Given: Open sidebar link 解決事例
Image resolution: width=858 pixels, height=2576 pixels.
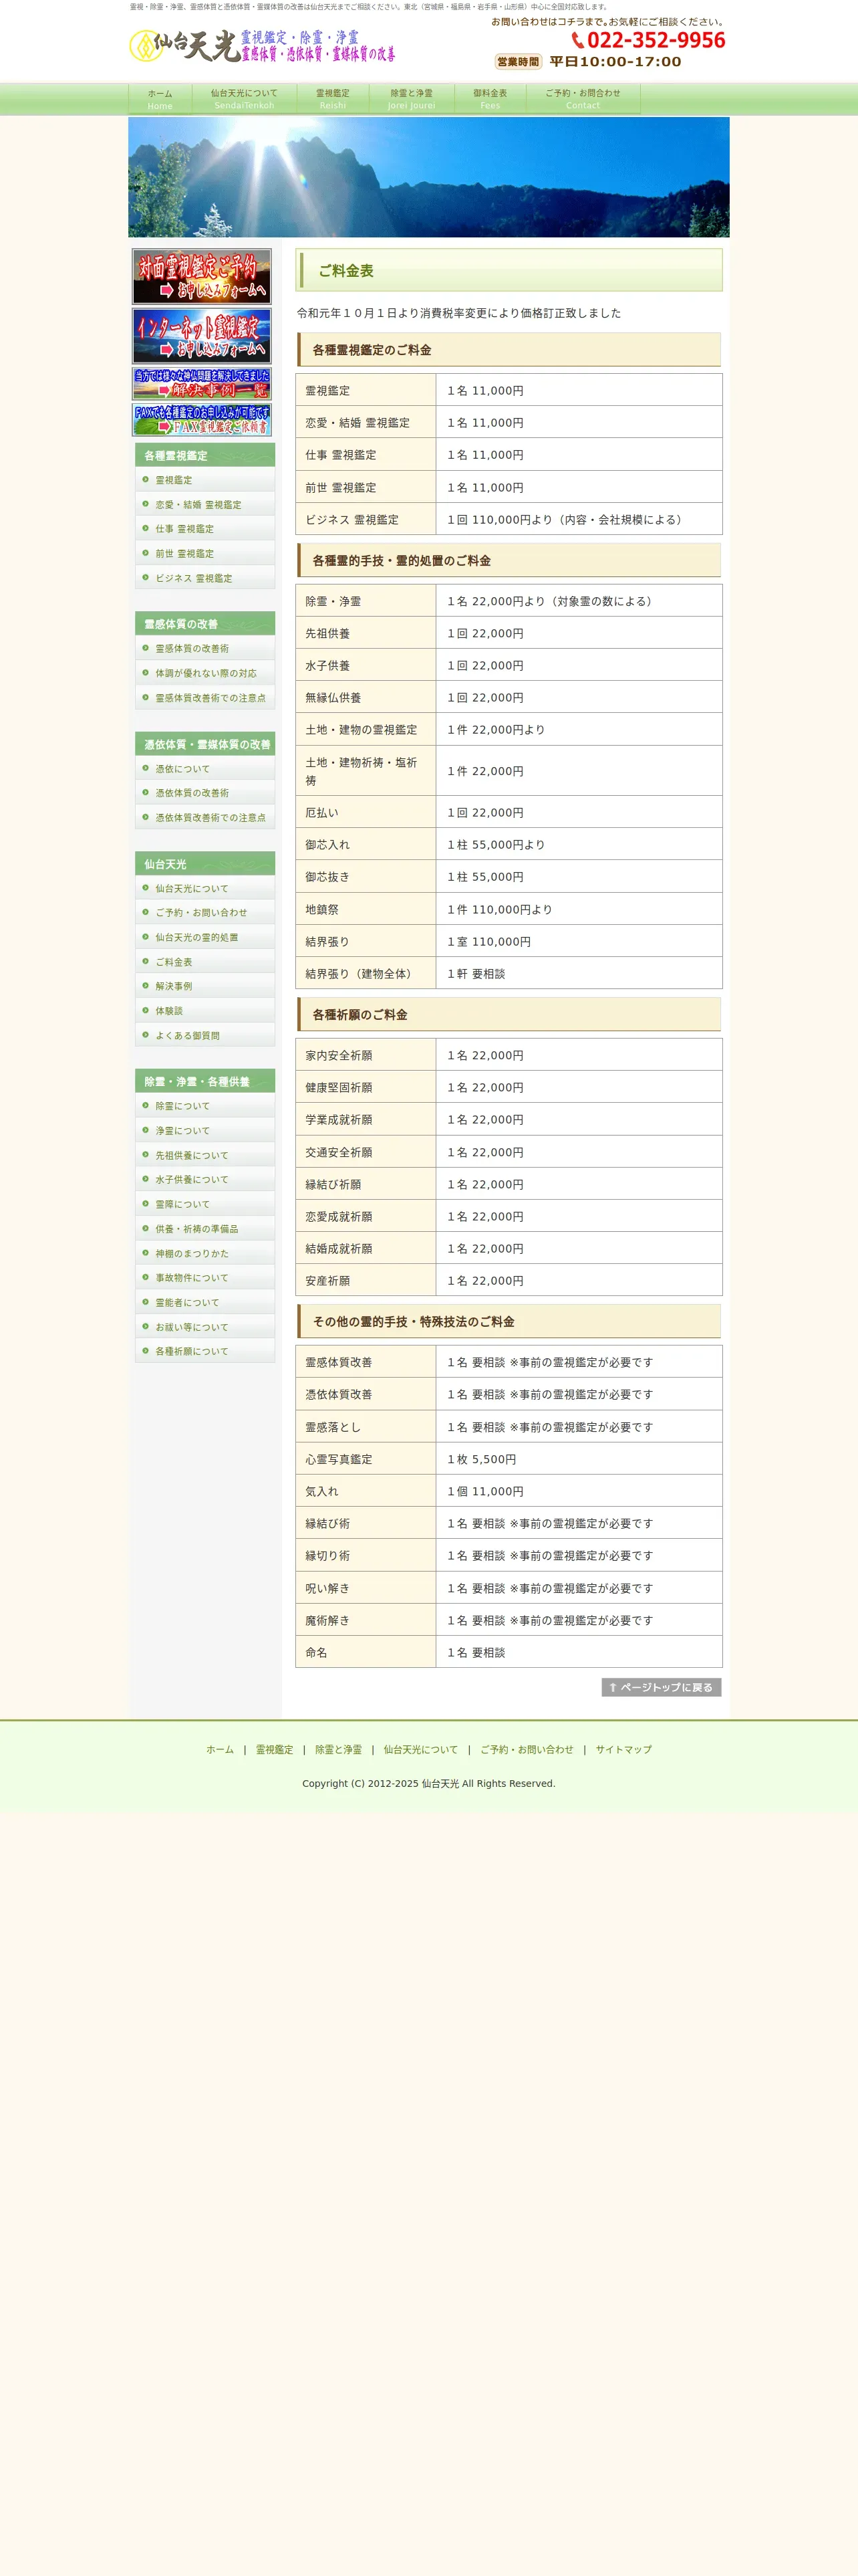Looking at the screenshot, I should coord(204,986).
